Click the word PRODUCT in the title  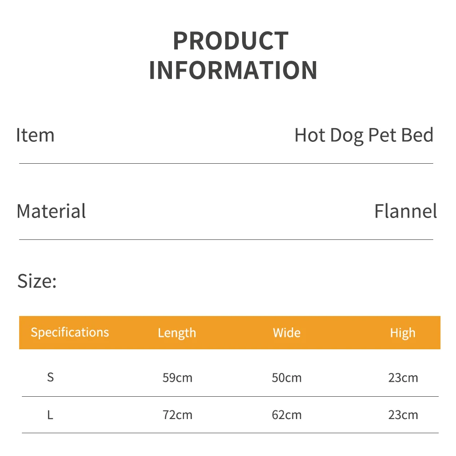coord(231,41)
